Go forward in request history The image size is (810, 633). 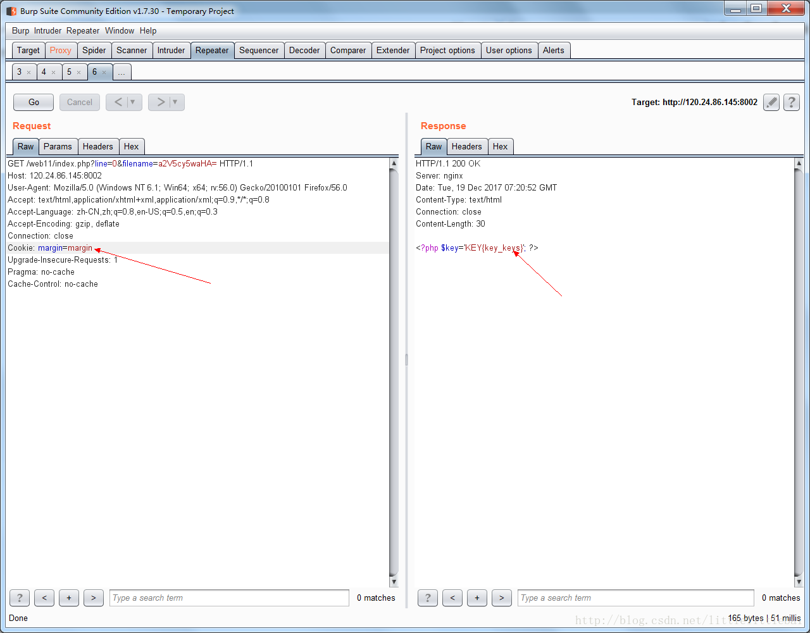pyautogui.click(x=160, y=102)
